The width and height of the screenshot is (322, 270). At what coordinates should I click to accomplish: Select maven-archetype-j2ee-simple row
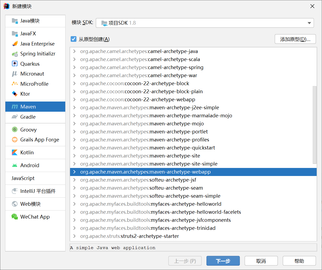tap(193, 107)
